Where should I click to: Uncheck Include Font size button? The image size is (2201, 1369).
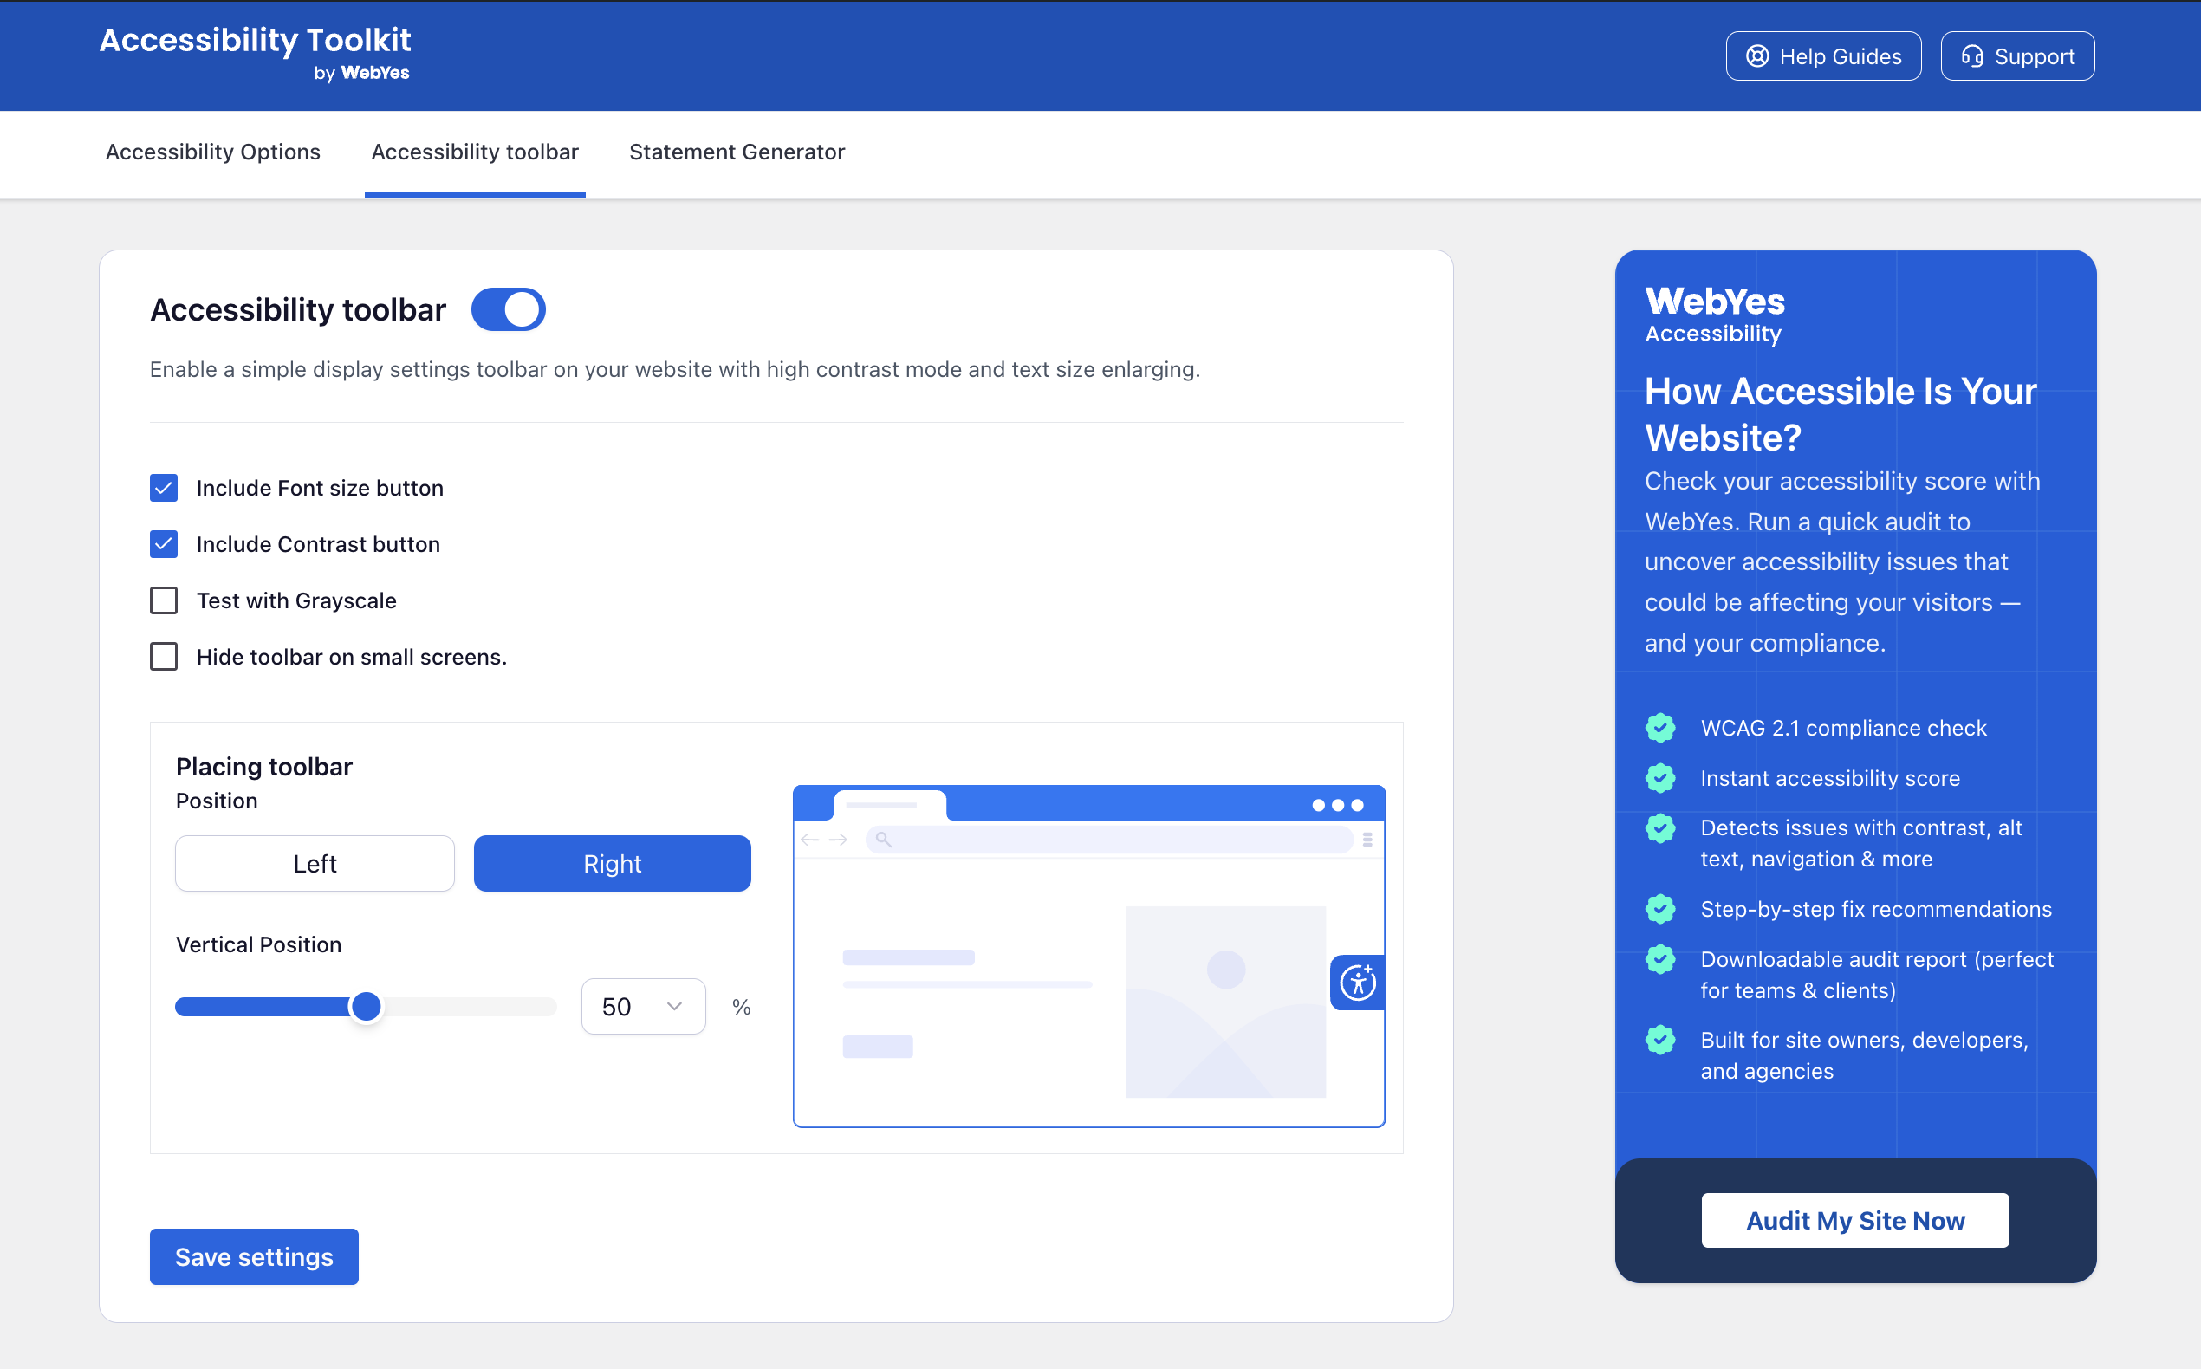[x=164, y=488]
